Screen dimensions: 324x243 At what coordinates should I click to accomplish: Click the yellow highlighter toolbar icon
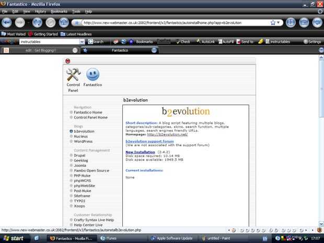(x=261, y=42)
